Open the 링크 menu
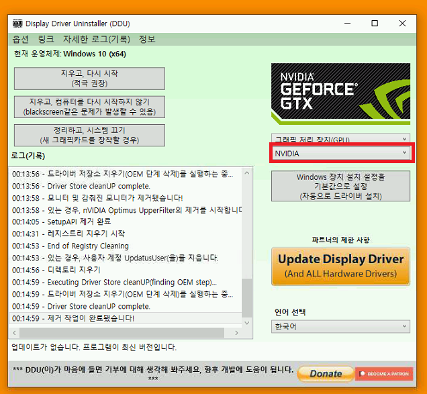 (46, 39)
